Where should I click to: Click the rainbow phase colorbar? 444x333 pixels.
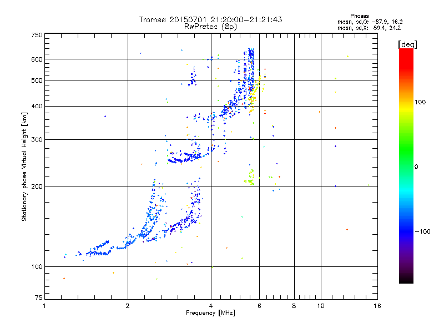coord(406,166)
